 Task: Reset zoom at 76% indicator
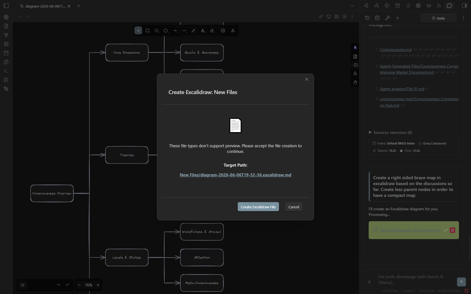pos(89,285)
